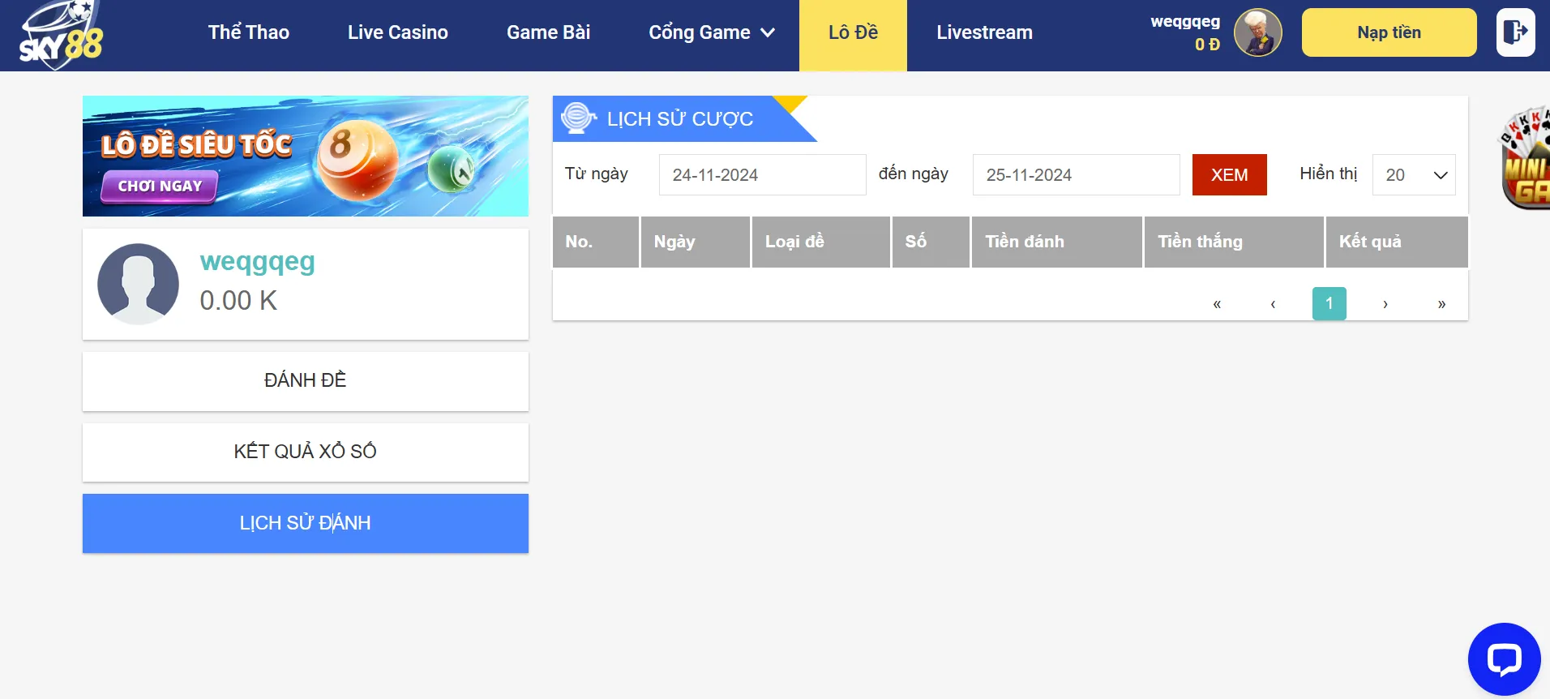
Task: Click the Lô Đề Siêu Tốc banner
Action: coord(305,156)
